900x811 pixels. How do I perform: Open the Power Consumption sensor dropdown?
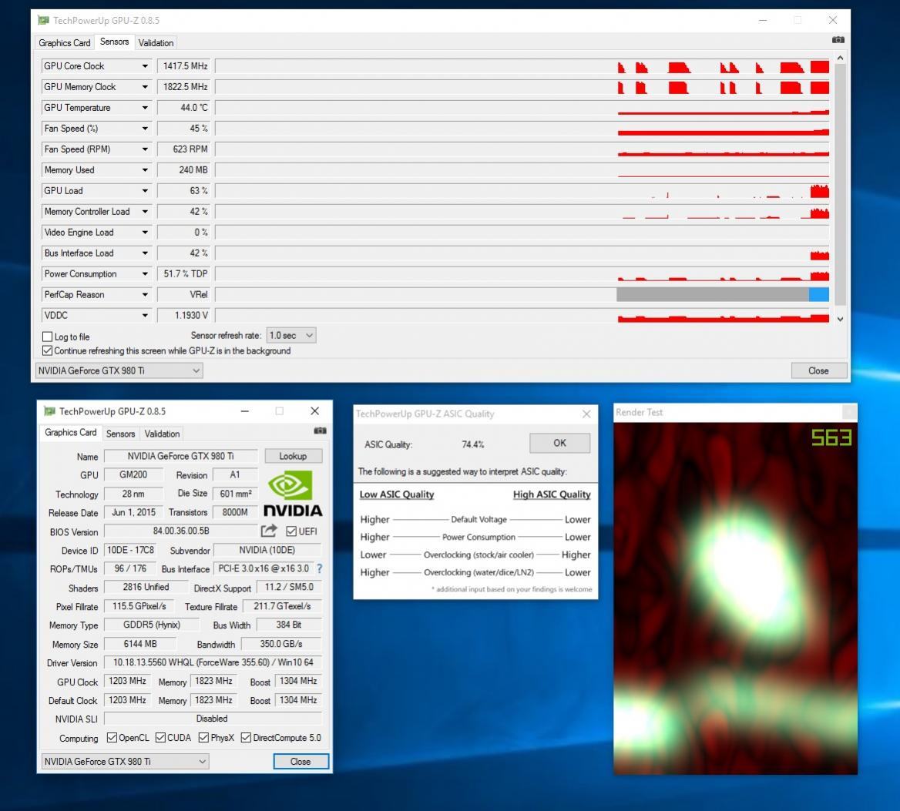point(145,273)
